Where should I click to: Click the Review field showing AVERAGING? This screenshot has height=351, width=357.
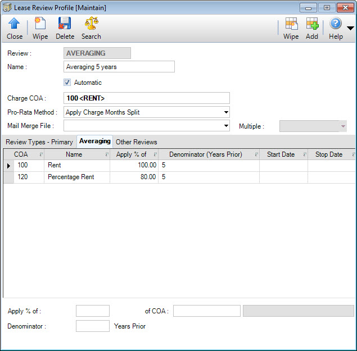pos(97,53)
